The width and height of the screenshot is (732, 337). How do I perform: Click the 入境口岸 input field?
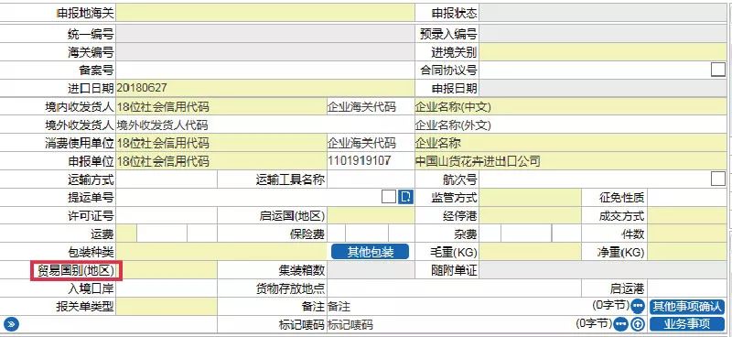pos(167,288)
